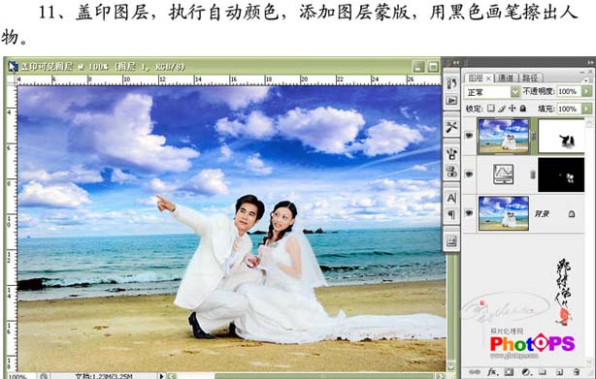Toggle lock transparent pixels checkbox icon
Screen dimensions: 596x379
coord(491,109)
